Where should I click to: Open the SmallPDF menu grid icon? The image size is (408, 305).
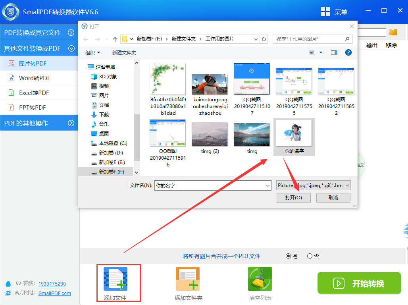(x=325, y=12)
